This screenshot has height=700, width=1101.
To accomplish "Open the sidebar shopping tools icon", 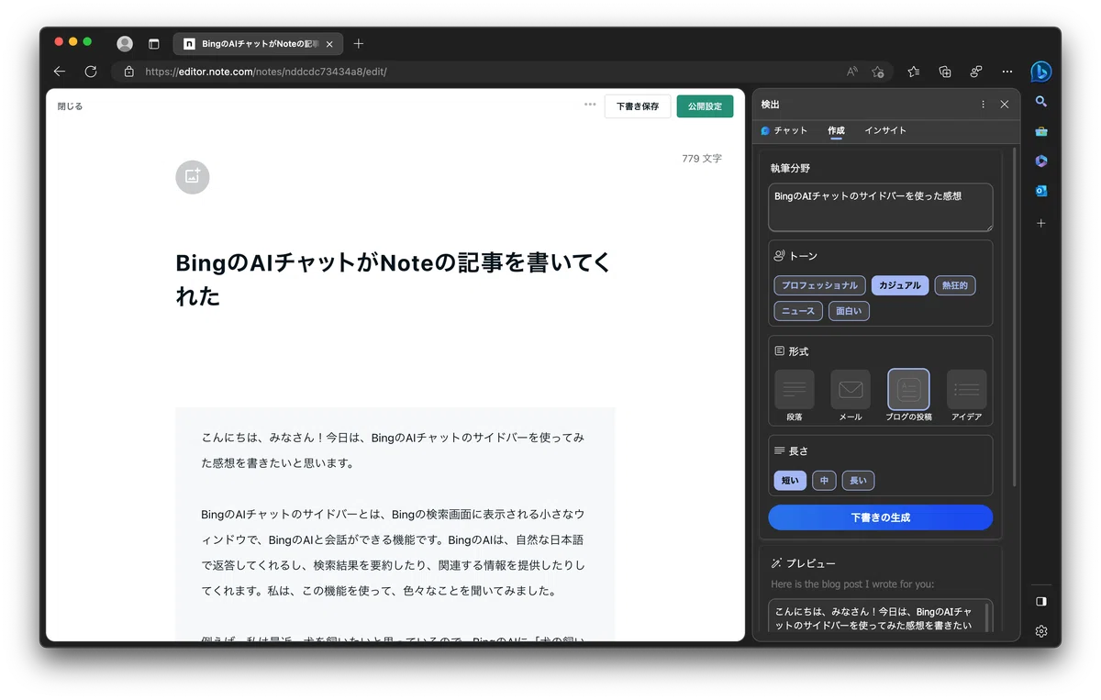I will point(1041,131).
